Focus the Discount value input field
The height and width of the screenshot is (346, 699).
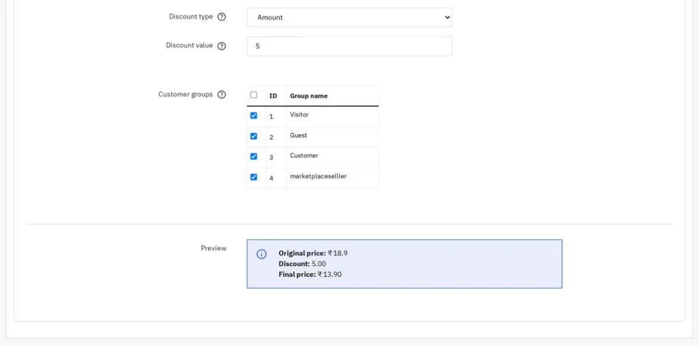click(349, 47)
